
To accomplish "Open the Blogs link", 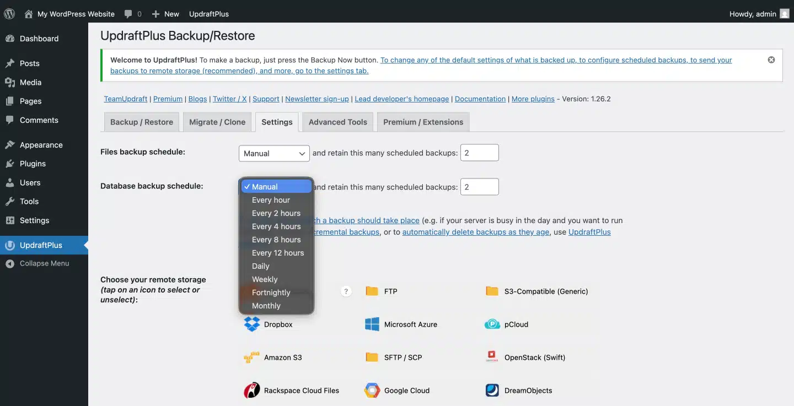I will 197,99.
